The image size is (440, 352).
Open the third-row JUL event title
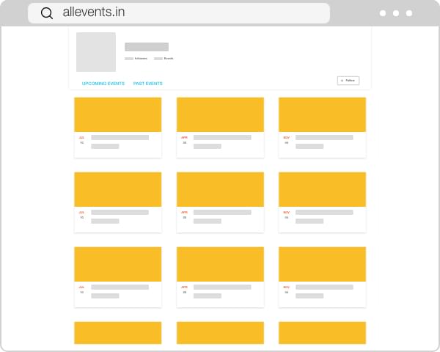120,287
